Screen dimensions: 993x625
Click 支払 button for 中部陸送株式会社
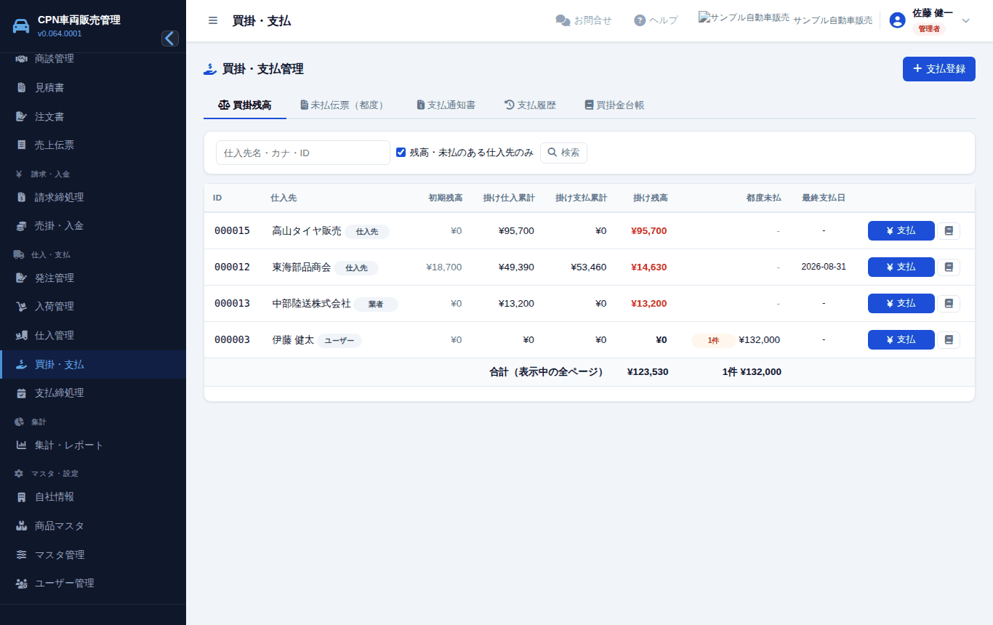point(901,304)
